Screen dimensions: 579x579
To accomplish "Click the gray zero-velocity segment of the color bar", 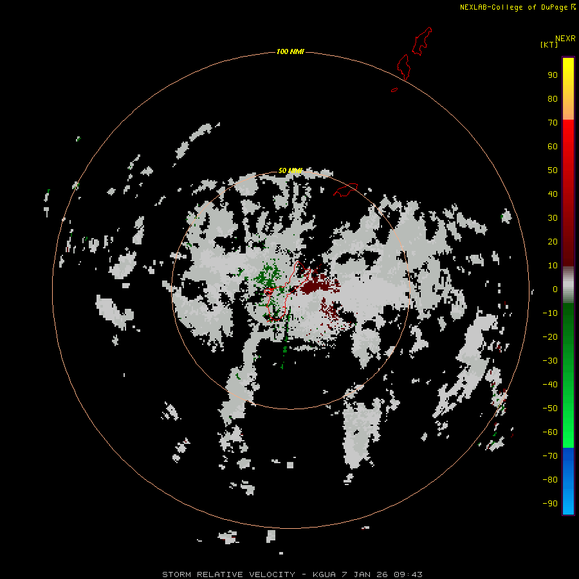I will [x=568, y=285].
